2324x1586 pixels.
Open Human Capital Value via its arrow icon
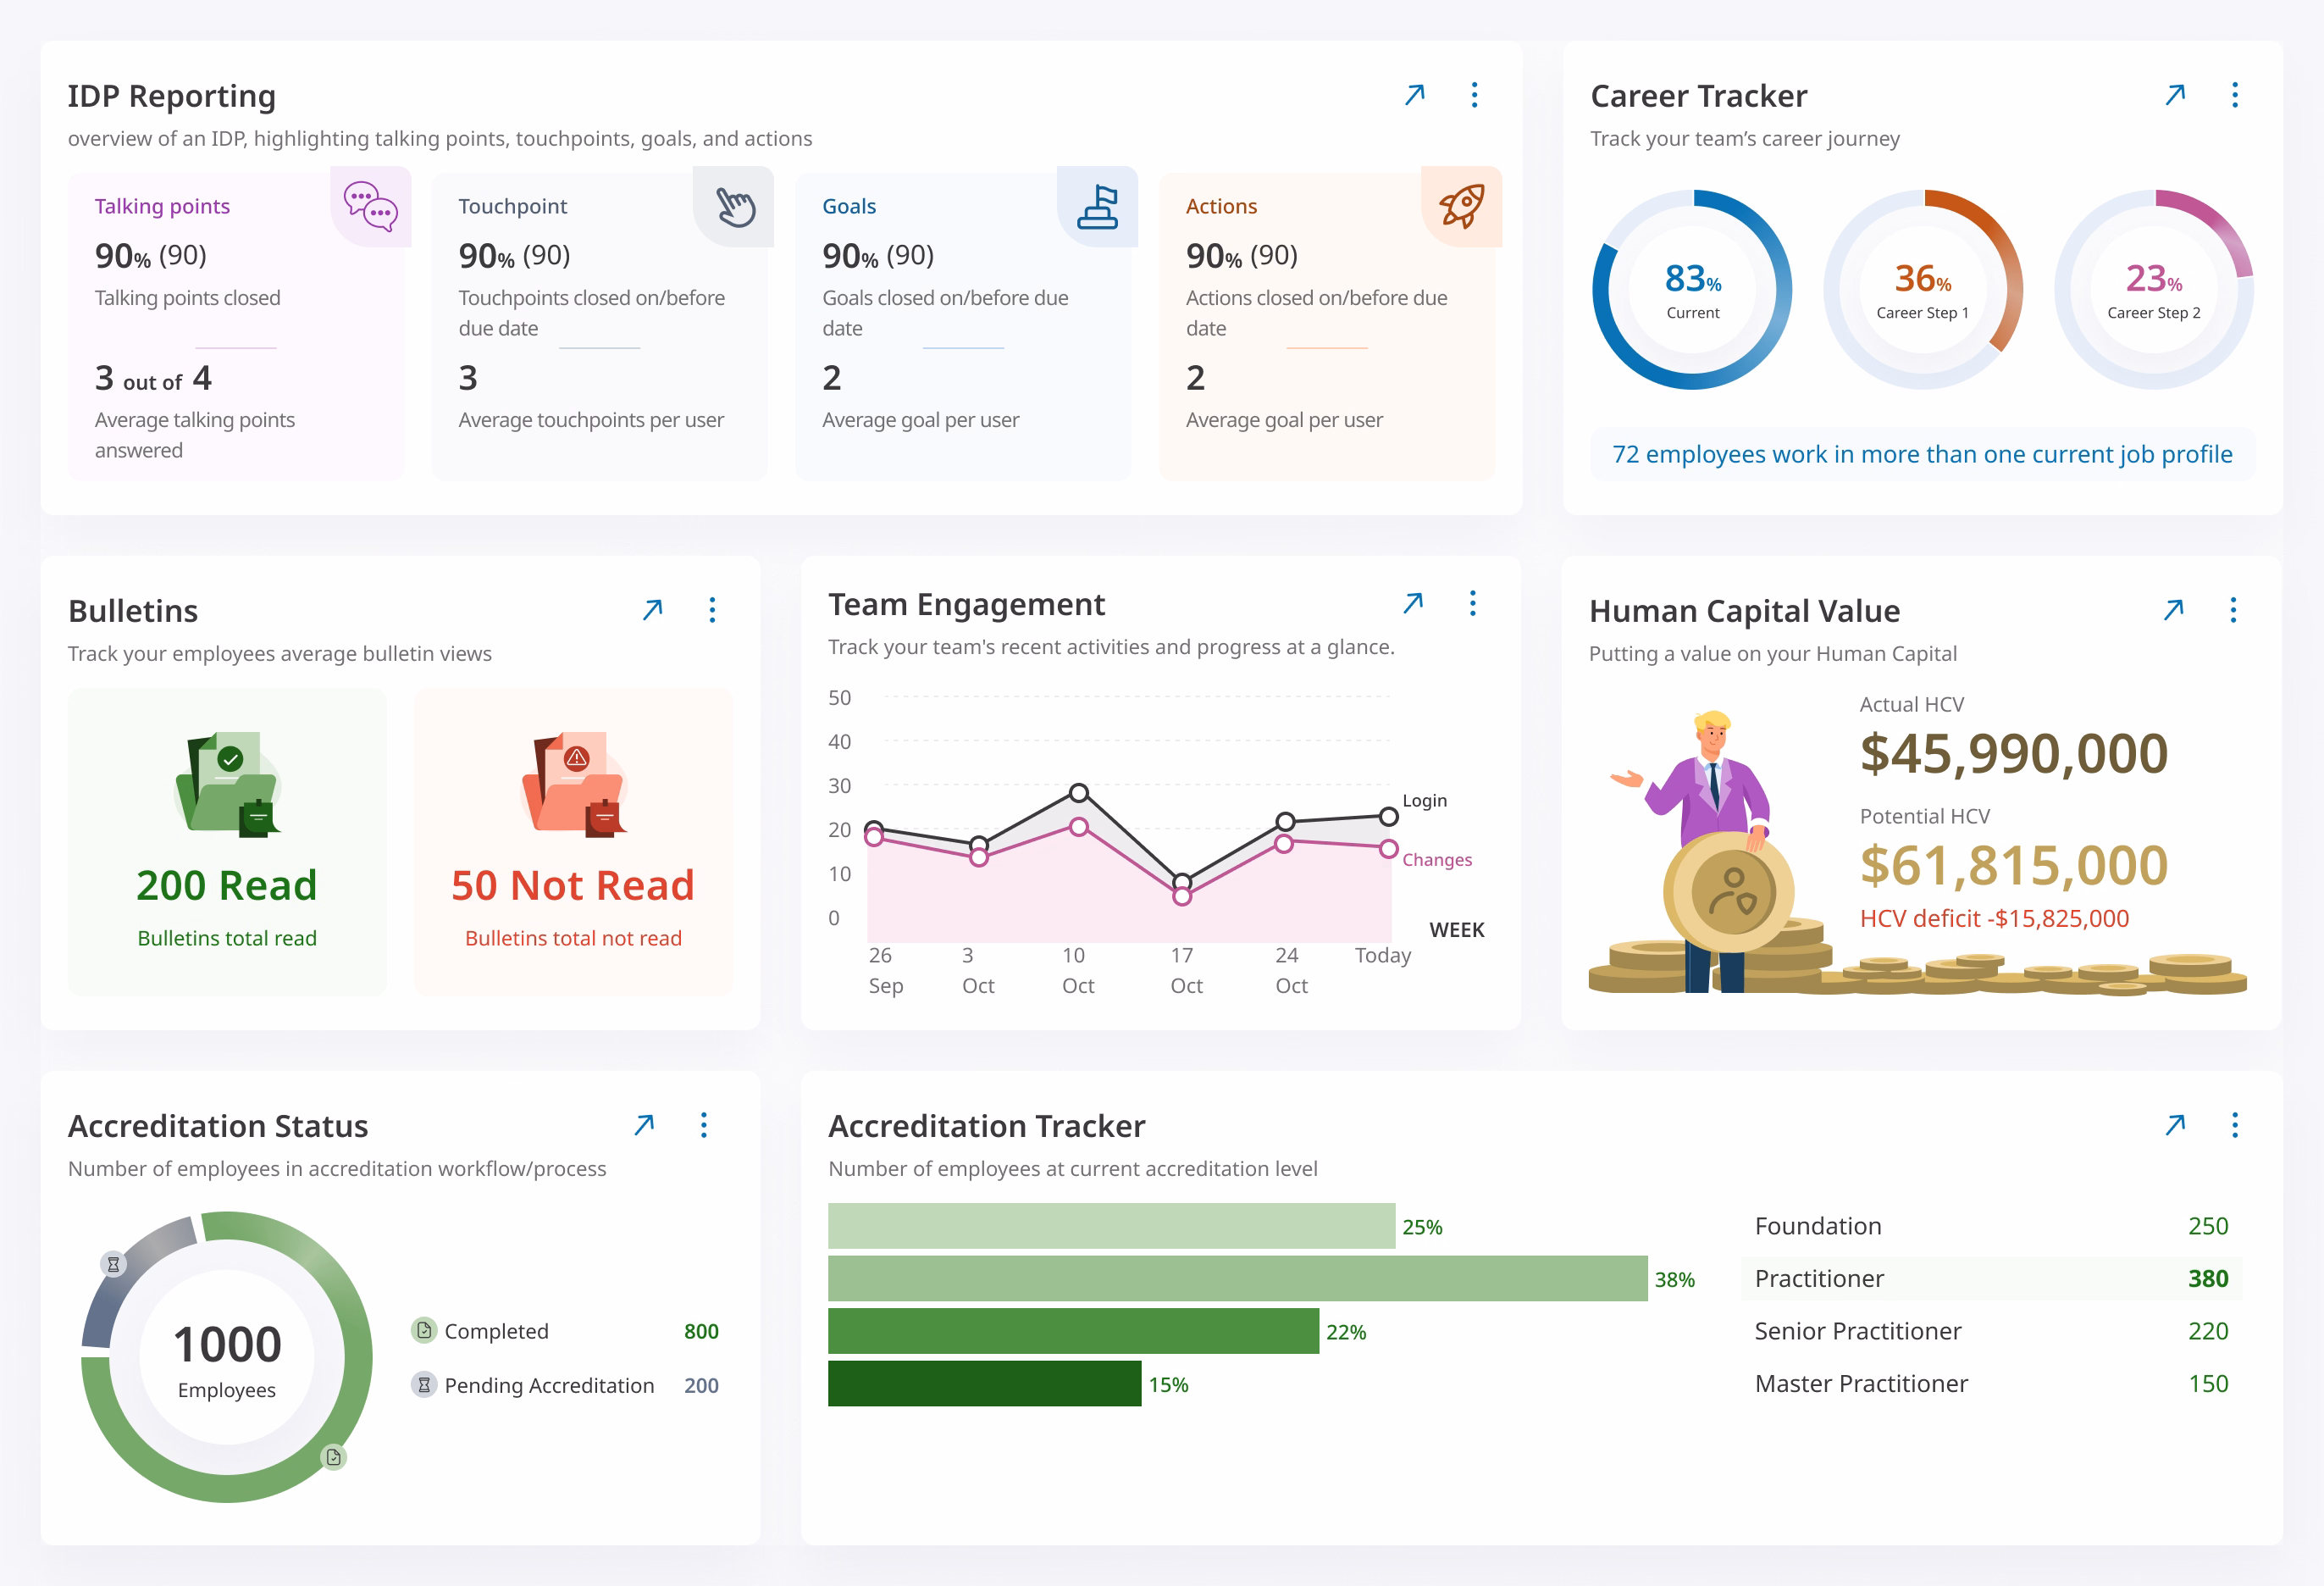coord(2173,609)
